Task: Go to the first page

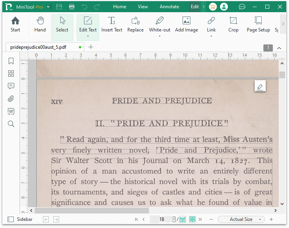Action: coord(136,219)
